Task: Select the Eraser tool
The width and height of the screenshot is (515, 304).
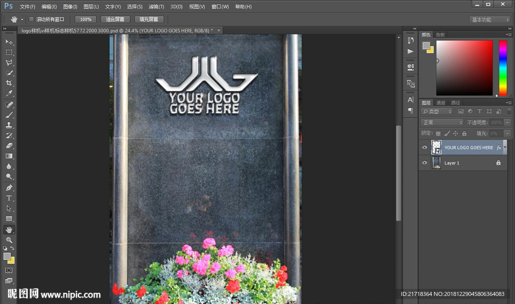Action: pos(9,145)
